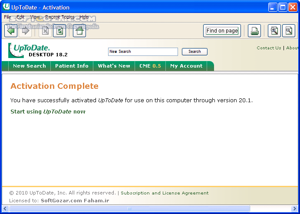
Task: Open the My Account tab
Action: click(x=186, y=66)
